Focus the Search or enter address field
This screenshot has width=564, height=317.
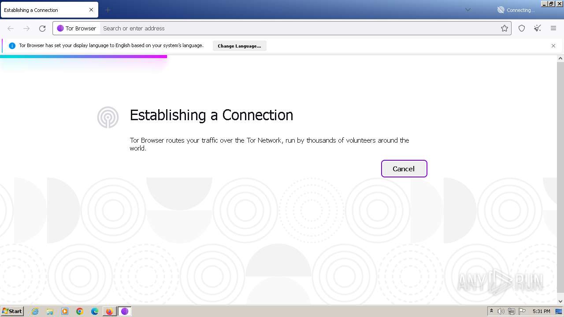pyautogui.click(x=300, y=28)
